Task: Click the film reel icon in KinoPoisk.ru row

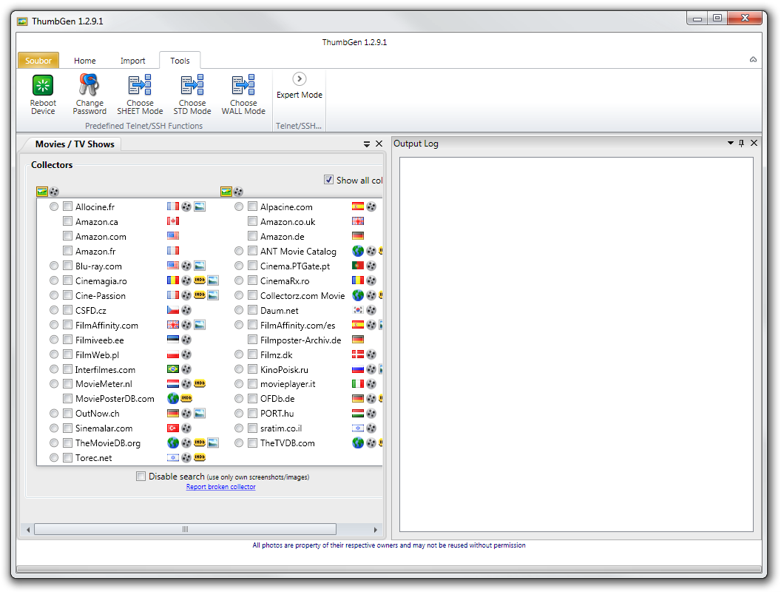Action: tap(371, 369)
